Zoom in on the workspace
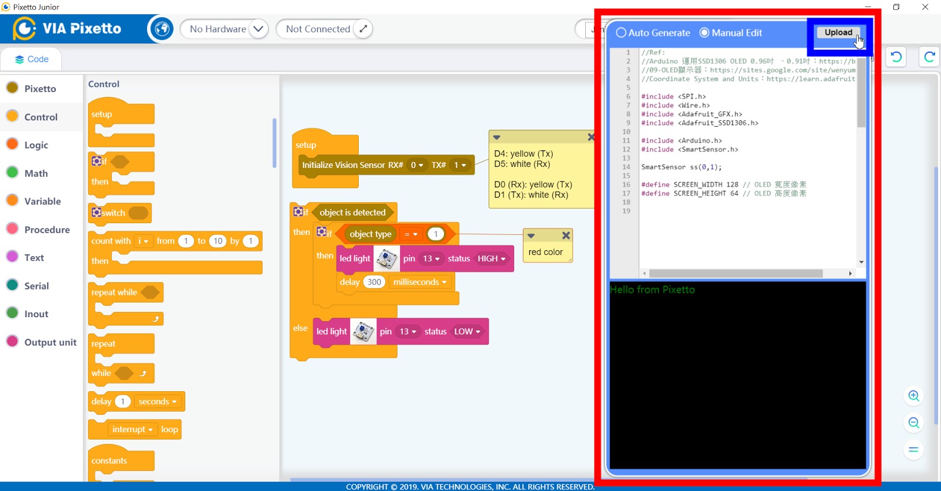The width and height of the screenshot is (941, 491). [913, 396]
